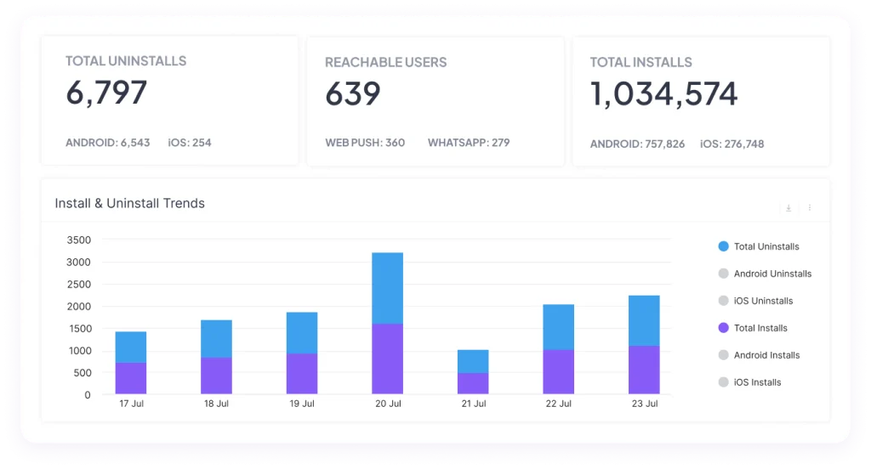Click the purple Total Installs legend dot

click(723, 328)
